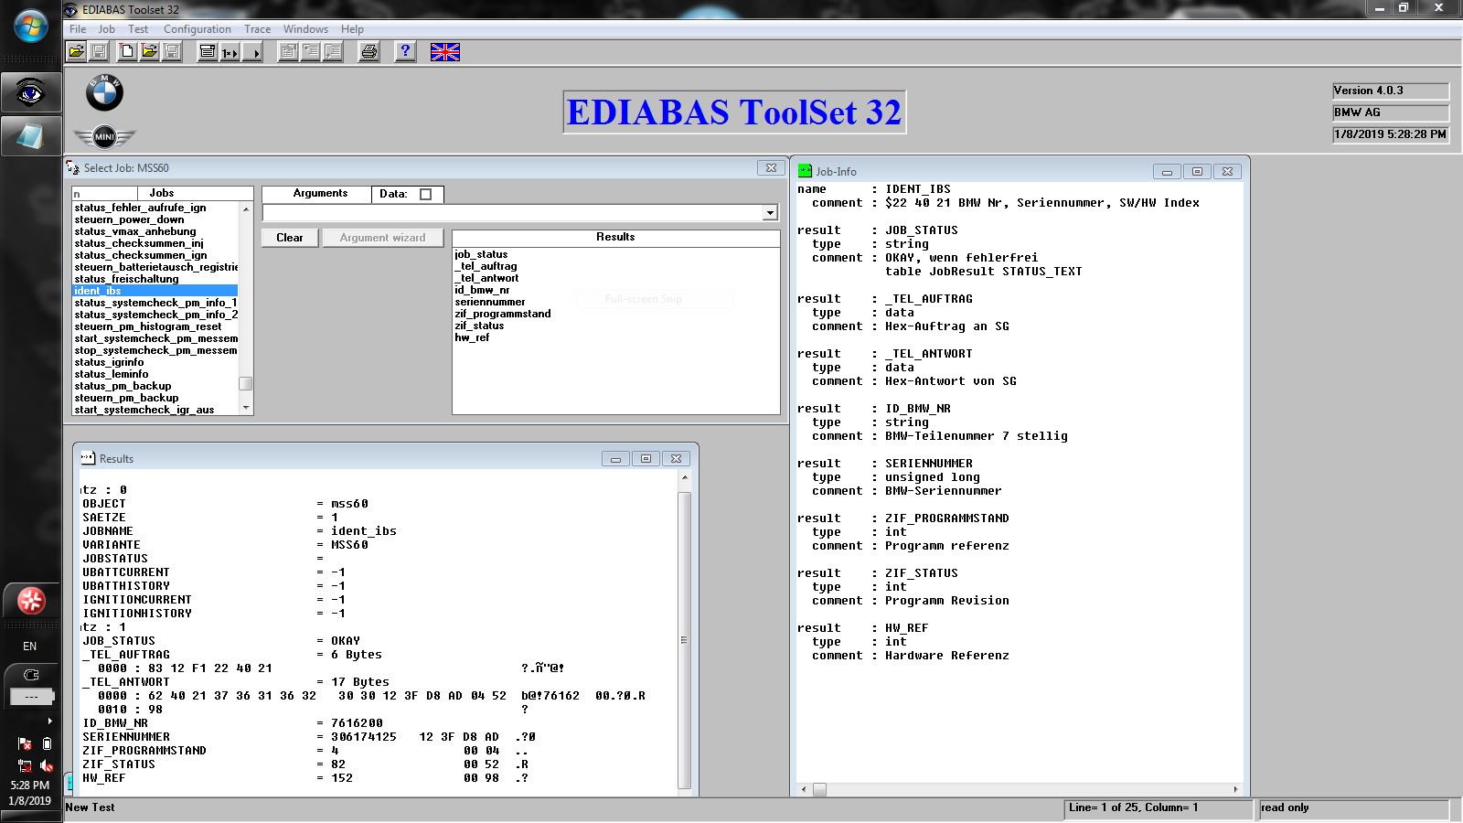
Task: Open the Test menu
Action: [x=138, y=29]
